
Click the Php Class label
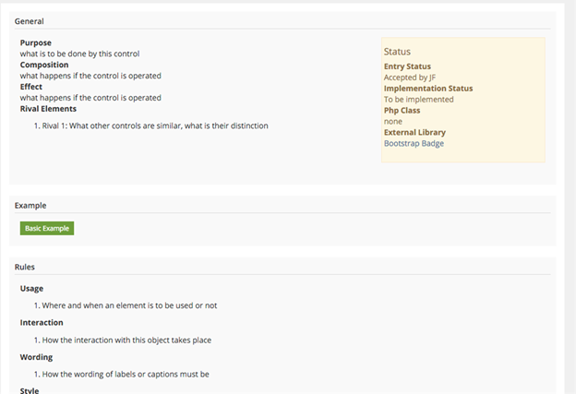click(x=402, y=111)
